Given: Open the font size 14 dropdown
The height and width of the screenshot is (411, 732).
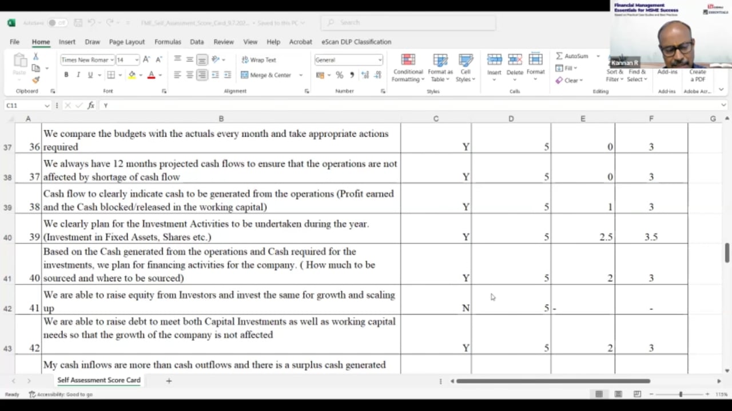Looking at the screenshot, I should click(136, 60).
